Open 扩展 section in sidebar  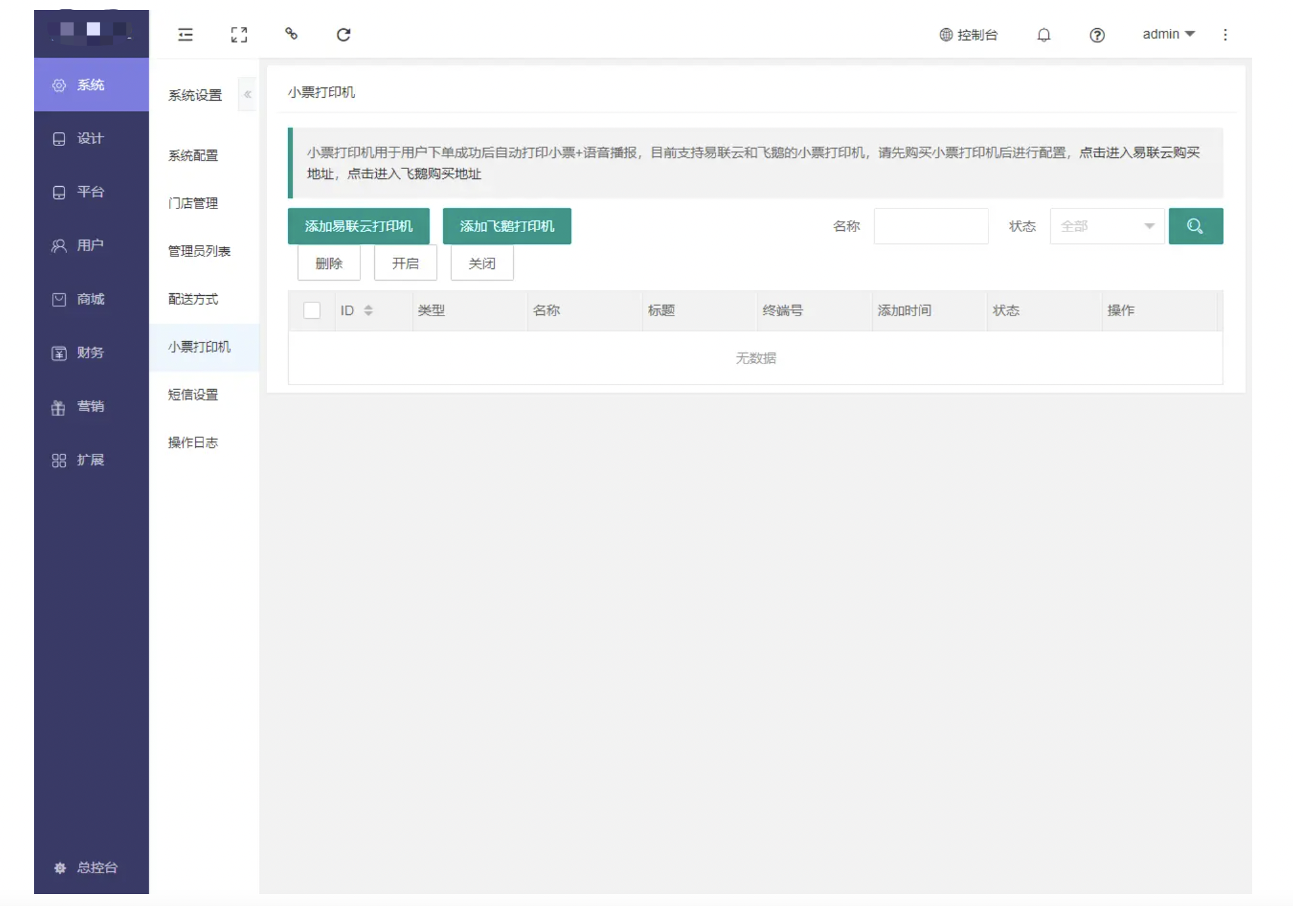91,460
